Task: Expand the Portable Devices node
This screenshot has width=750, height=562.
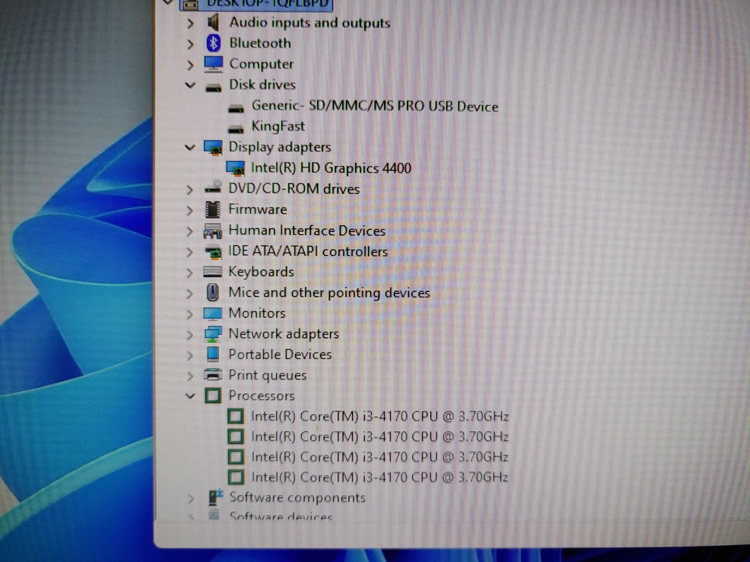Action: (x=190, y=355)
